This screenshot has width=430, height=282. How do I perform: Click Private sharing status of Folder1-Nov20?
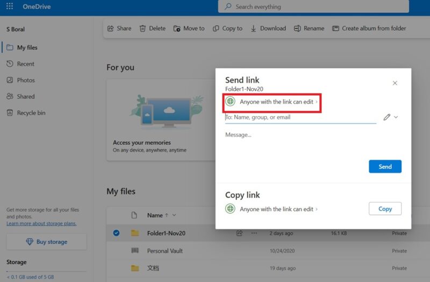[399, 233]
